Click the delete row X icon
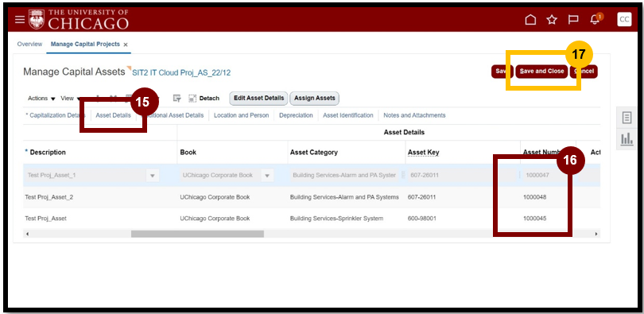 114,98
